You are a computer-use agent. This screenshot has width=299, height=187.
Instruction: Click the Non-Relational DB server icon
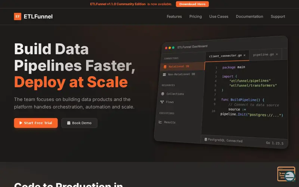[164, 74]
